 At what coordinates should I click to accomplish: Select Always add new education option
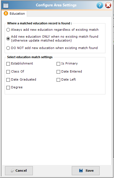(x=8, y=30)
